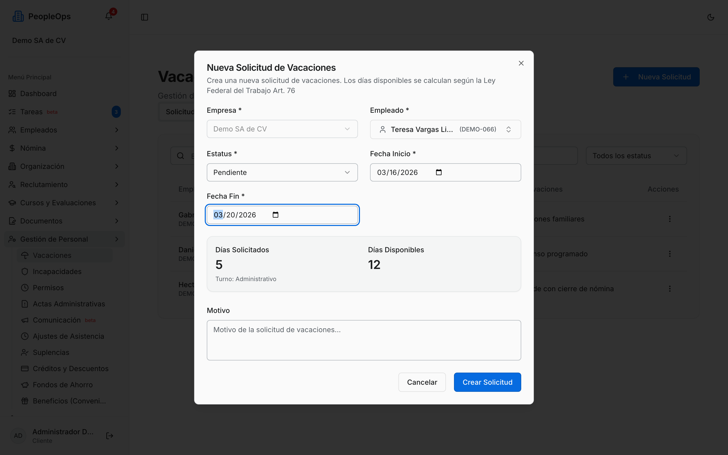Screen dimensions: 728x455
Task: Expand the Nómina menu
Action: [x=64, y=148]
